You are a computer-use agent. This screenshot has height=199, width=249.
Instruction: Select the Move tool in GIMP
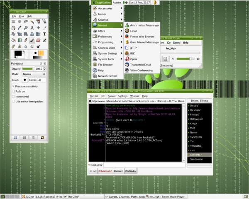[38, 28]
